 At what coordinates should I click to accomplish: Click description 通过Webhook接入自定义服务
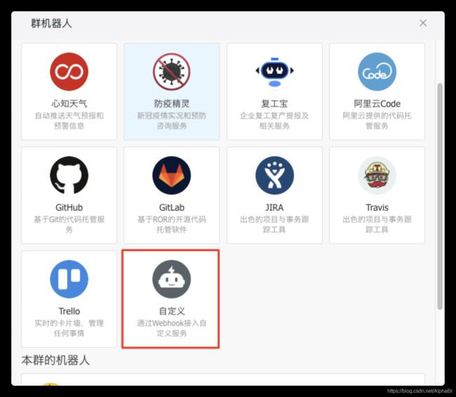tap(172, 328)
